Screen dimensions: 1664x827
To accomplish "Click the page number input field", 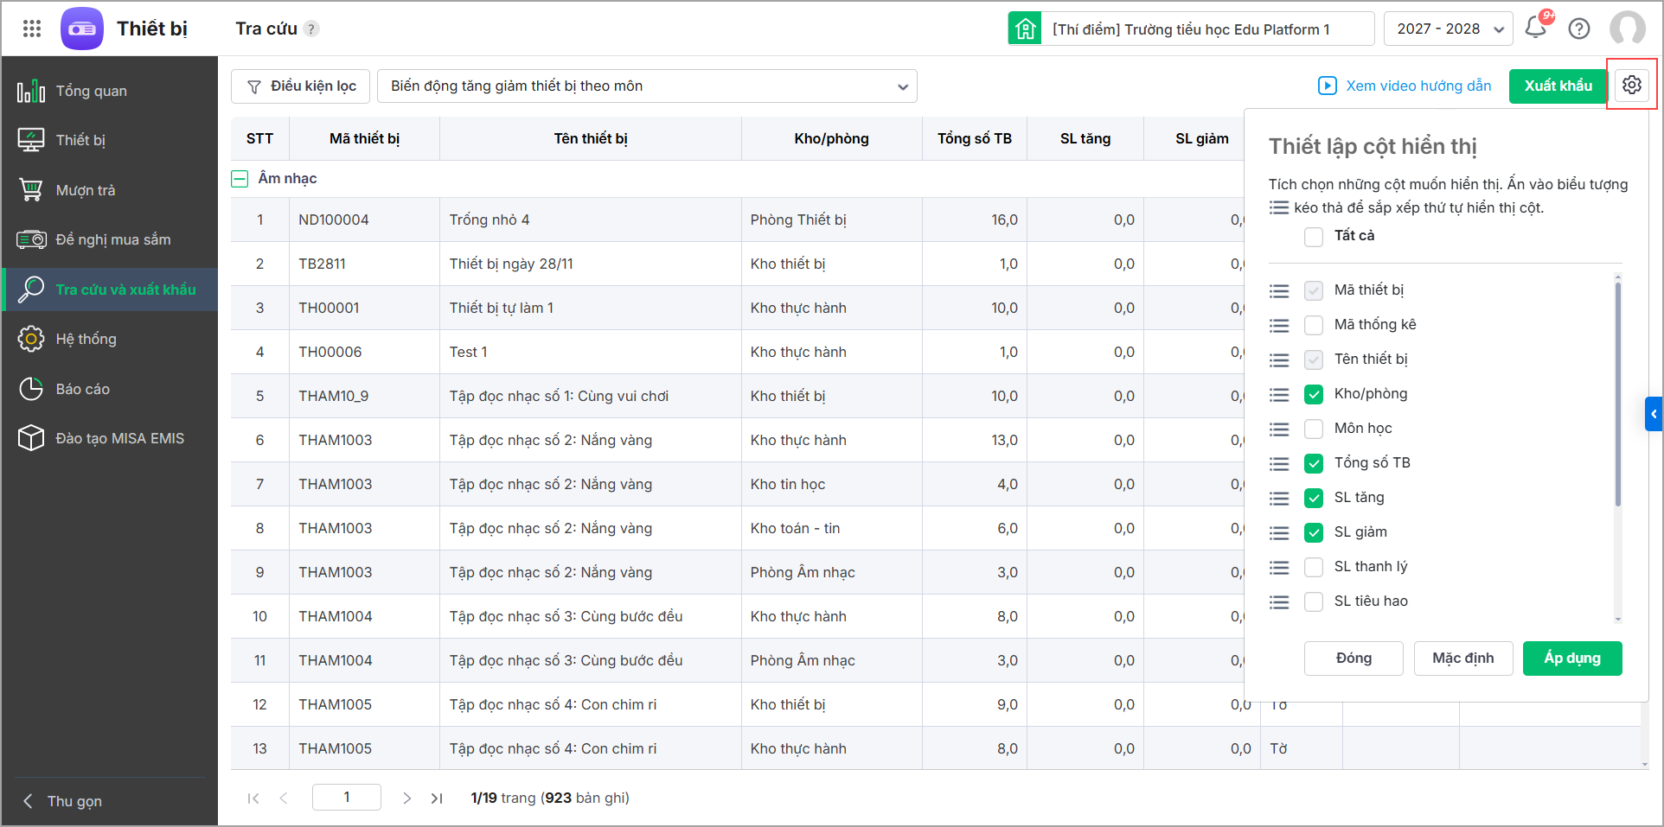I will [346, 798].
